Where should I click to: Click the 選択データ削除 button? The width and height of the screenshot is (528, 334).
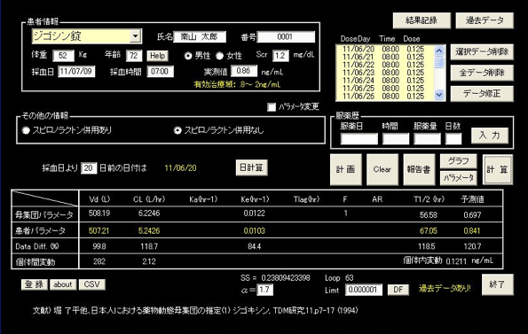click(482, 52)
